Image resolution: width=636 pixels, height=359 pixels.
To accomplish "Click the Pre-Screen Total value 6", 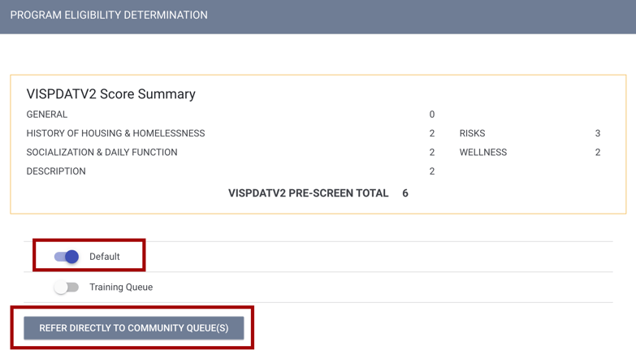I will pyautogui.click(x=405, y=193).
